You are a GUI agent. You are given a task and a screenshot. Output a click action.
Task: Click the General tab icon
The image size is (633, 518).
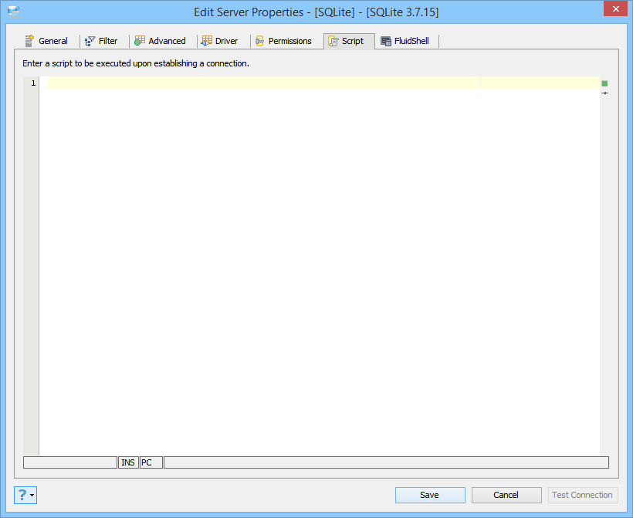[29, 41]
